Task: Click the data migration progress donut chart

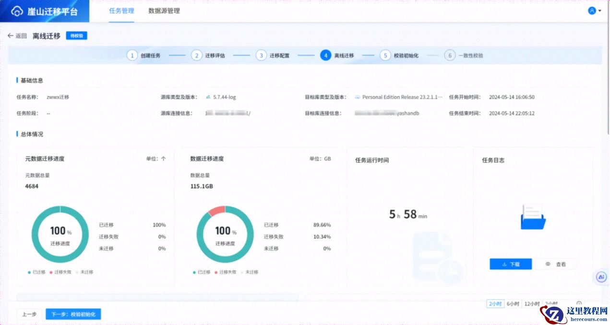Action: 225,235
